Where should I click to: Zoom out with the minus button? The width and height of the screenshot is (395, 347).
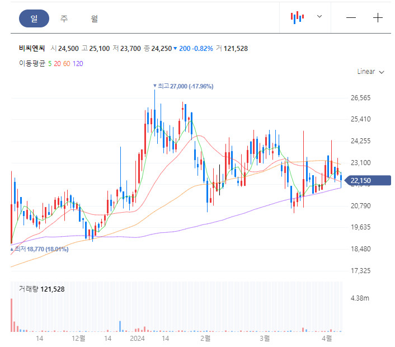point(351,18)
